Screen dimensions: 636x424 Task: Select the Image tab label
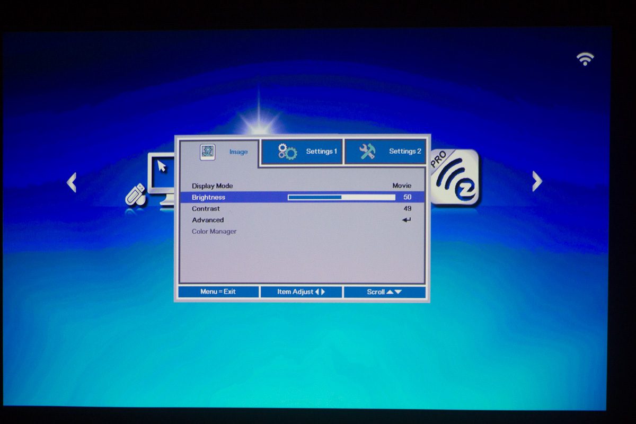point(238,152)
